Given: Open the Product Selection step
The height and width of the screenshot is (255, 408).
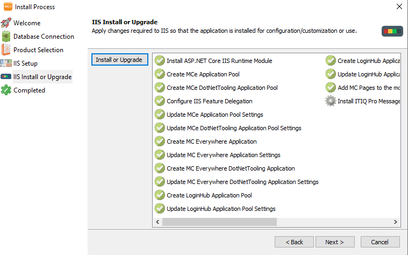Looking at the screenshot, I should [x=38, y=49].
